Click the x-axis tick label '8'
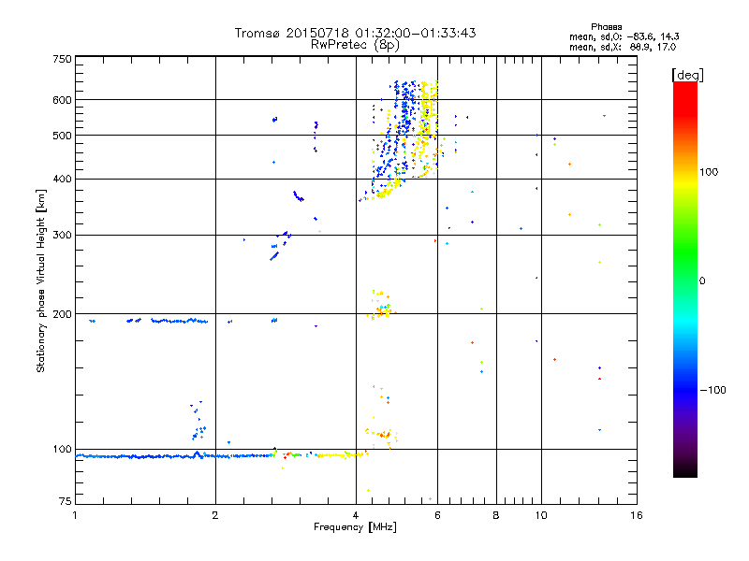This screenshot has height=561, width=749. tap(496, 515)
